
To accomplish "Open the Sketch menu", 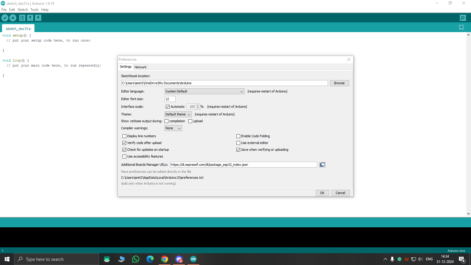I will (x=23, y=10).
